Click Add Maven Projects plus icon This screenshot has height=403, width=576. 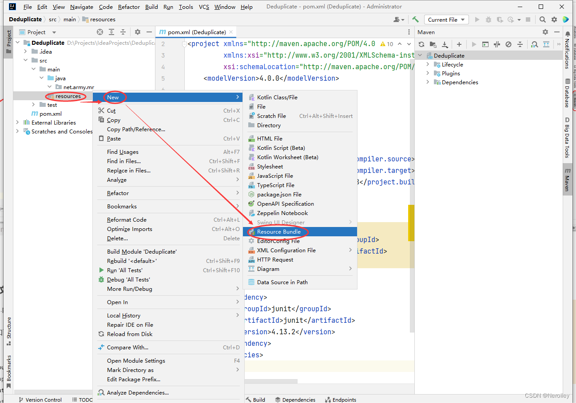pos(459,44)
